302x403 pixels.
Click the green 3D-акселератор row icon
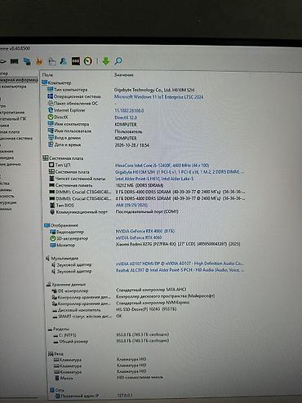click(x=53, y=238)
